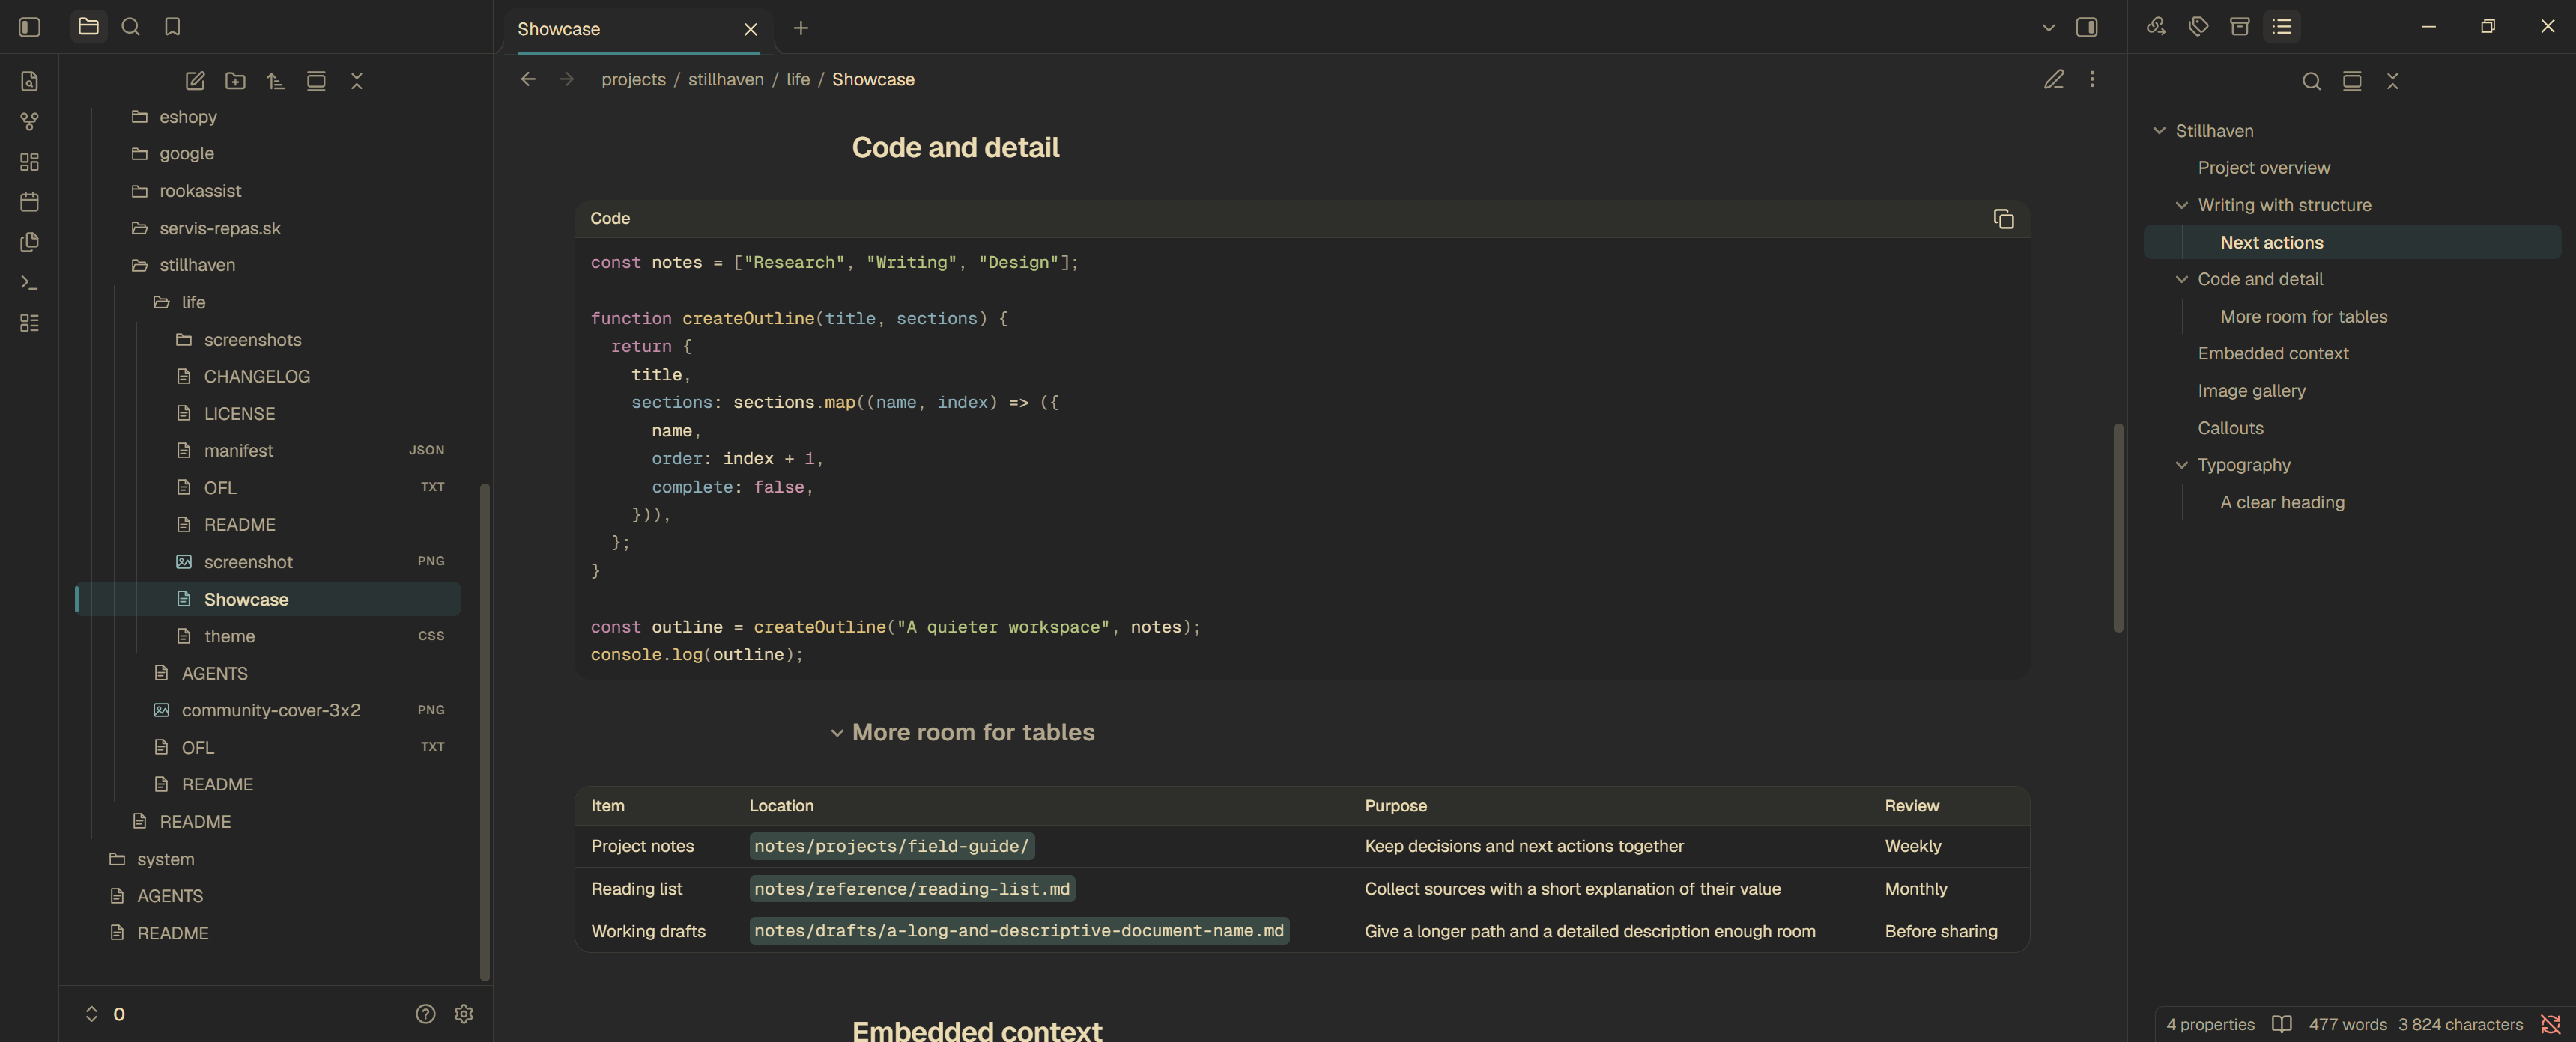Open the command palette terminal icon
2576x1042 pixels.
coord(30,283)
